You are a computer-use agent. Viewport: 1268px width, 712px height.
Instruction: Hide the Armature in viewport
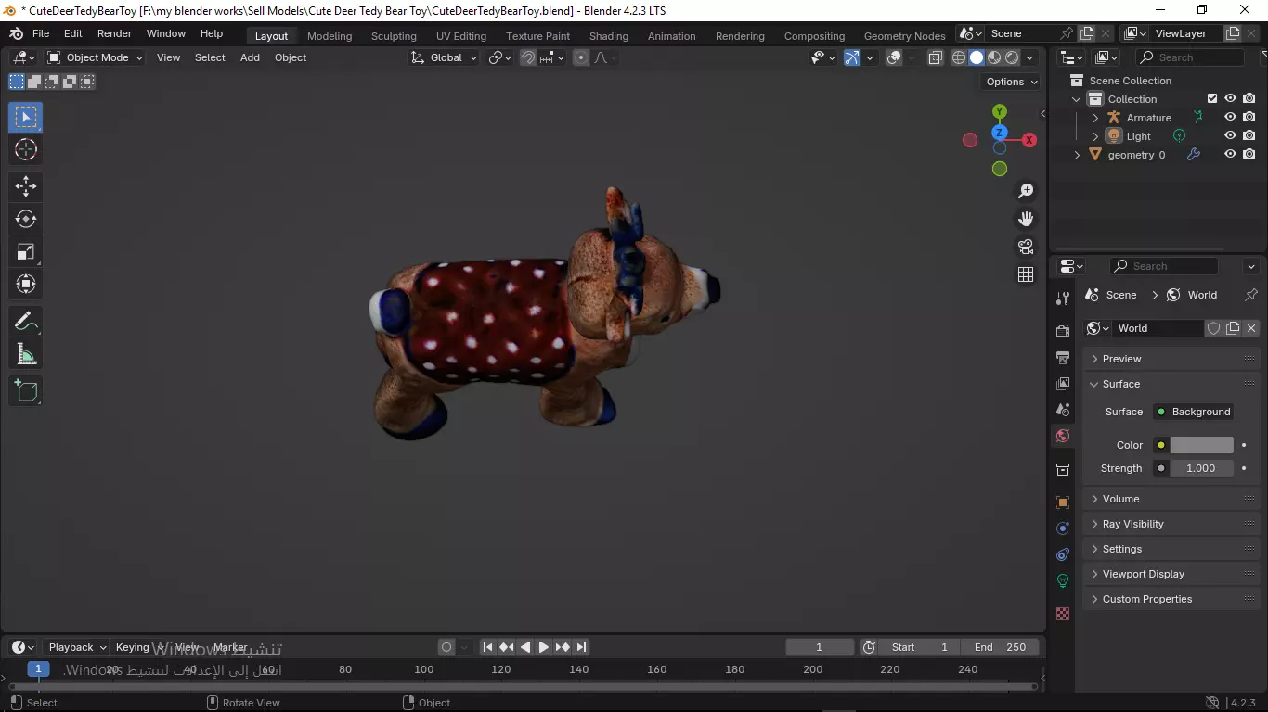1230,118
